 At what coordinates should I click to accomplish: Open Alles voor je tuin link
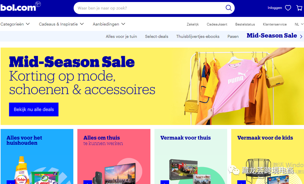point(121,36)
